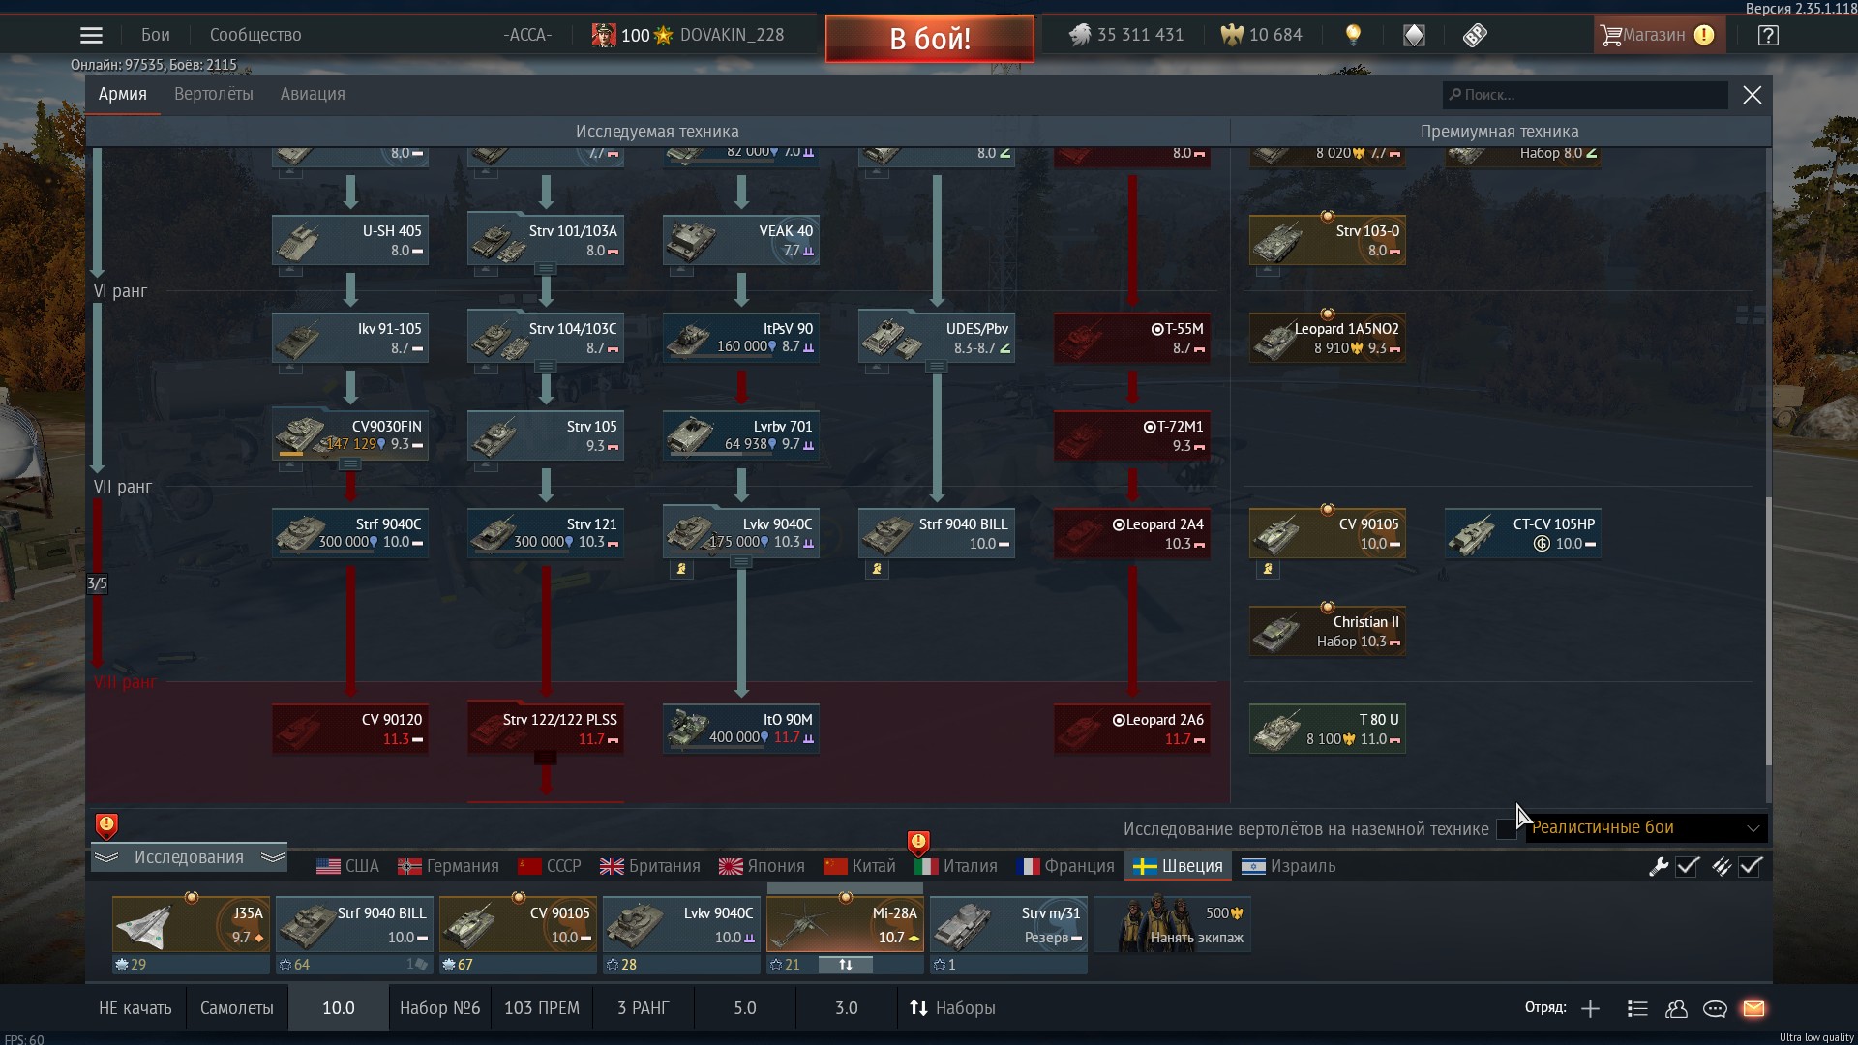Open the Наборы presets list

[952, 1008]
